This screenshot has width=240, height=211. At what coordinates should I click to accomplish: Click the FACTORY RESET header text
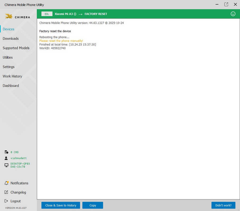pos(96,14)
